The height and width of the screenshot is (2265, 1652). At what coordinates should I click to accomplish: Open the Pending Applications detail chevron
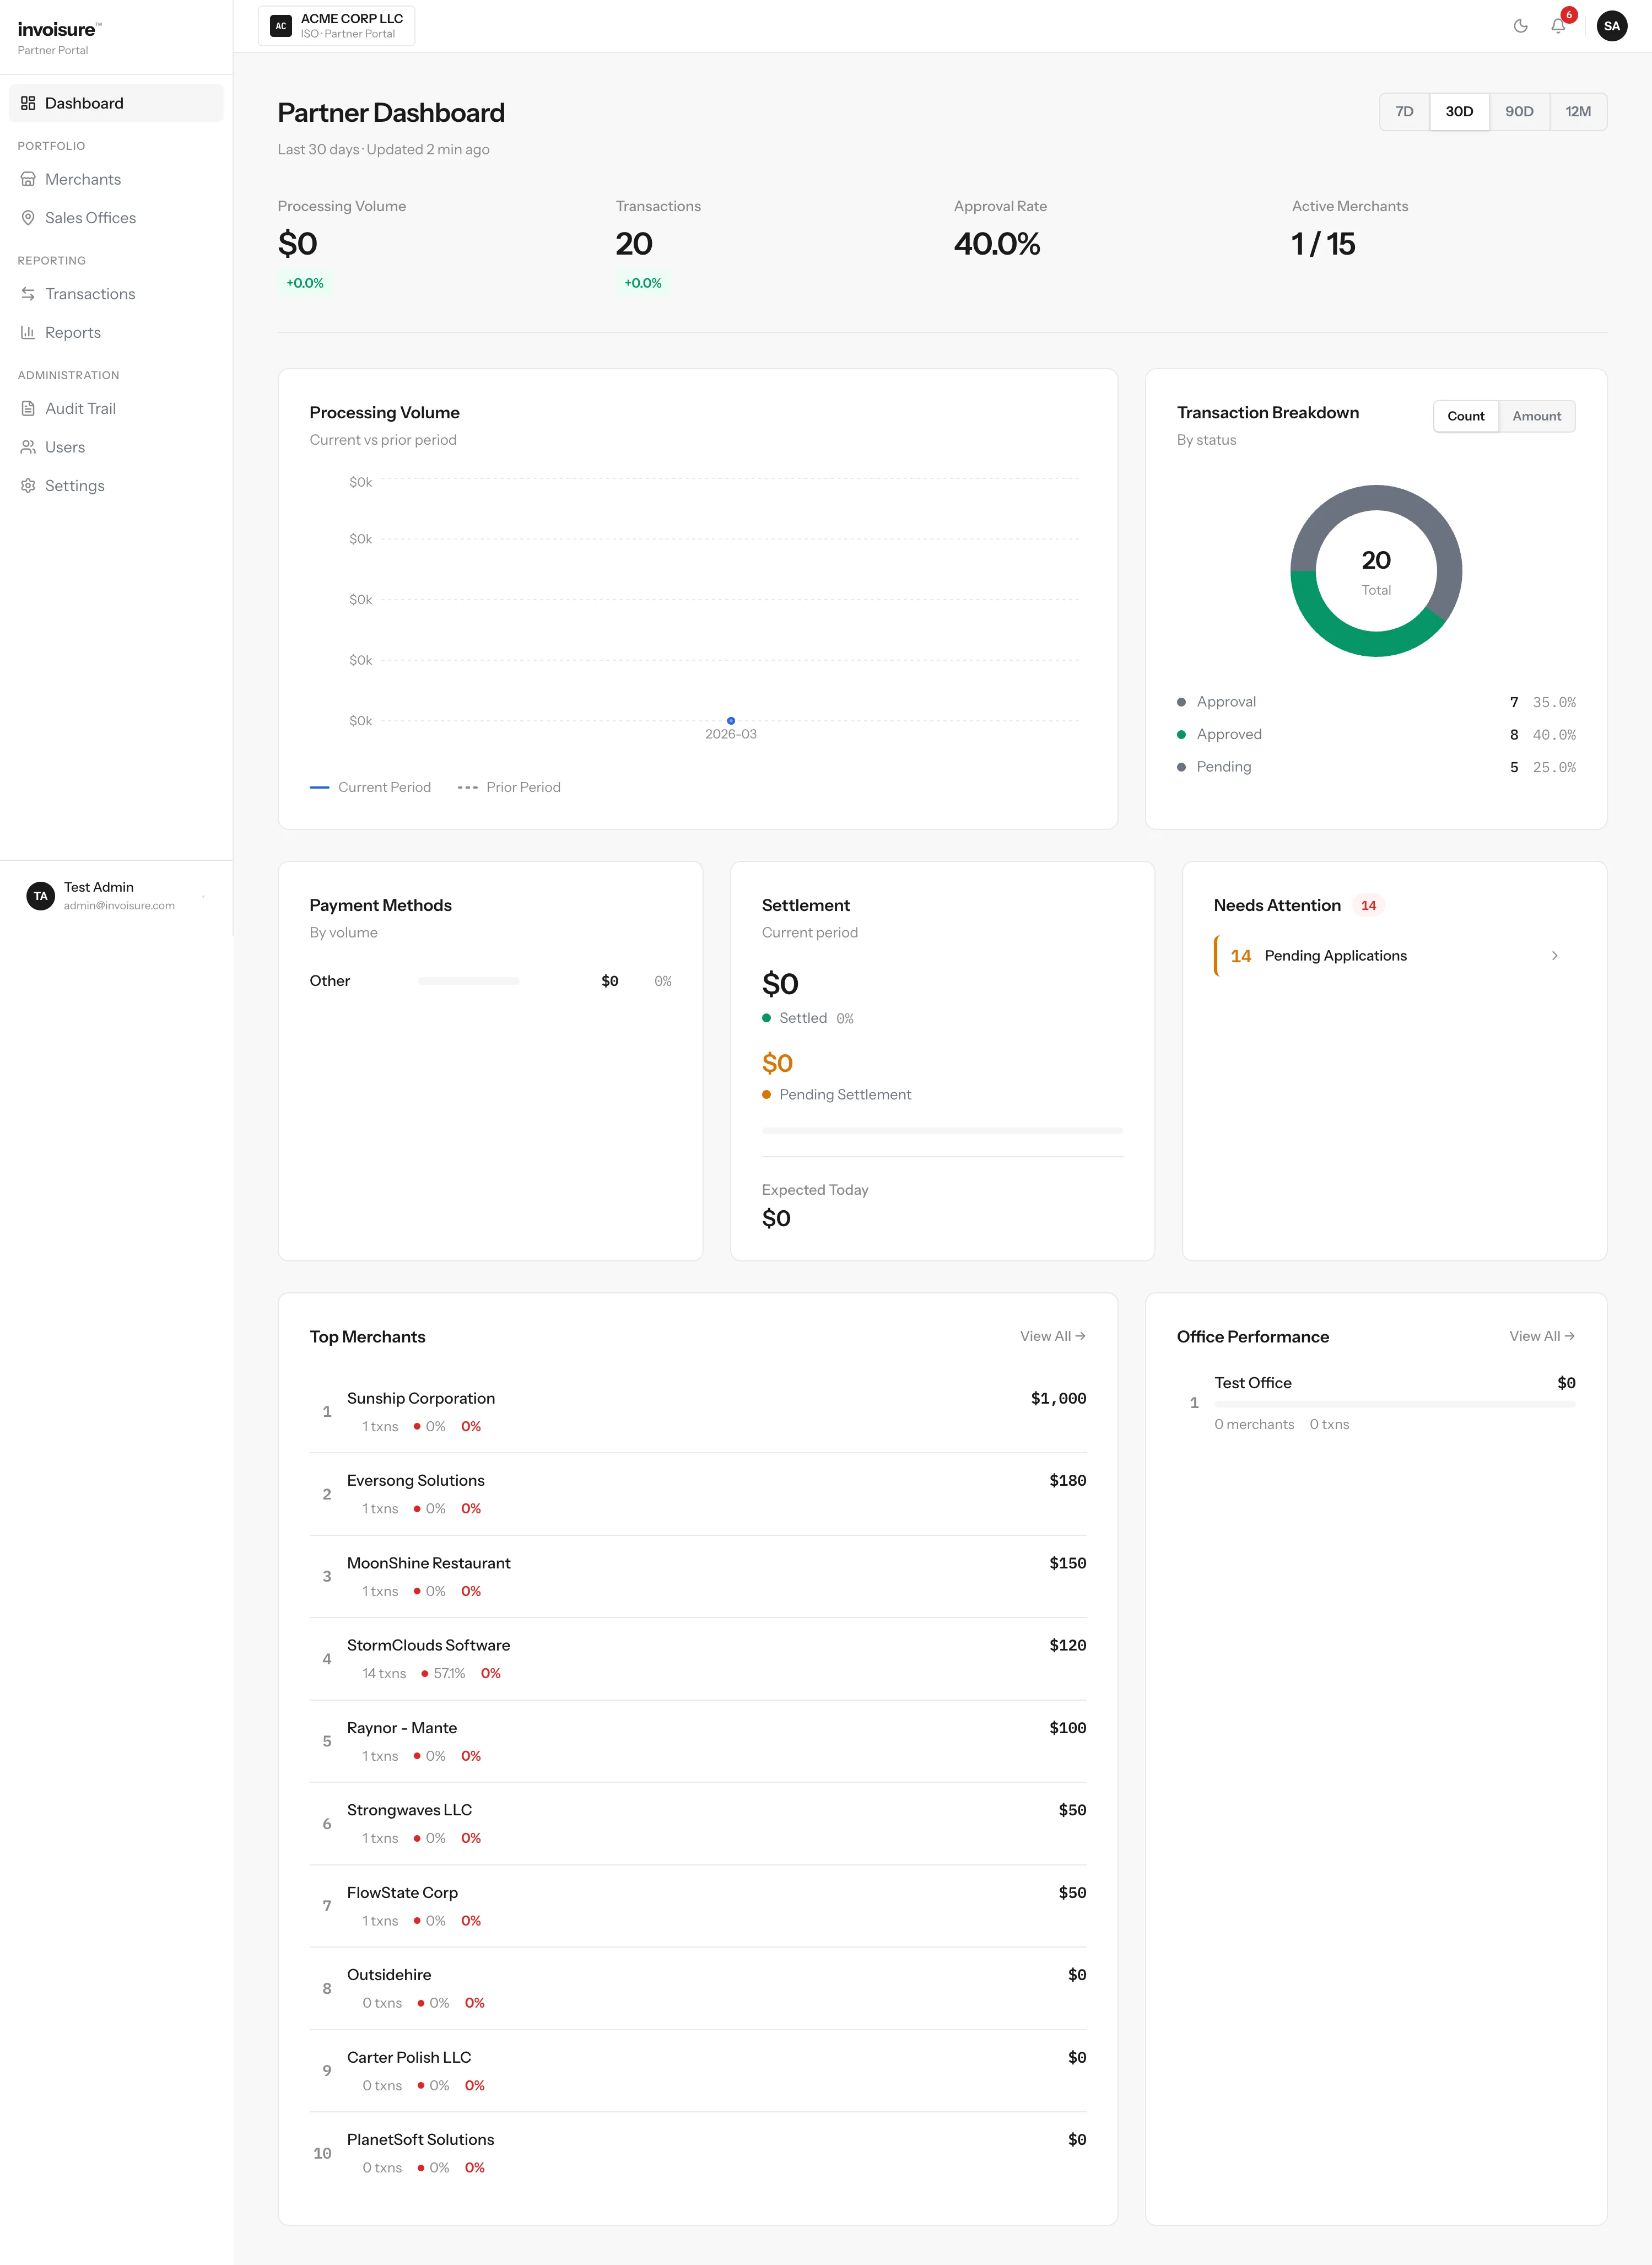(x=1555, y=955)
